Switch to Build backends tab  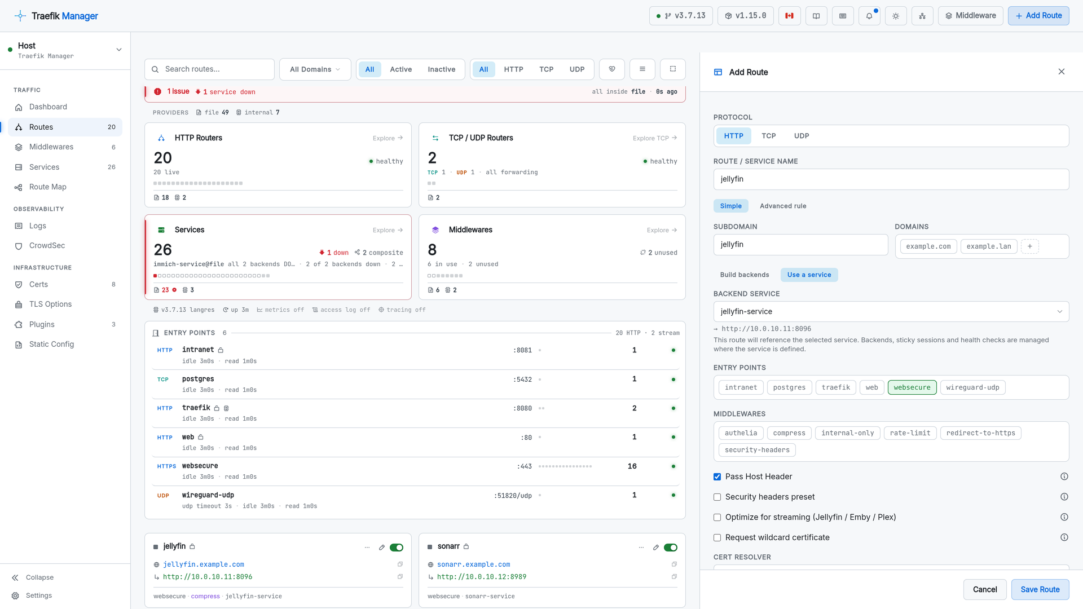(x=745, y=275)
